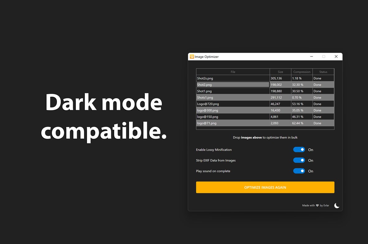Toggle dark mode via the moon icon
Screen dimensions: 368x244
(337, 205)
